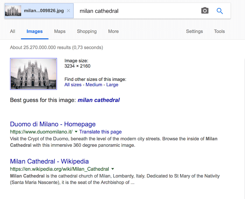This screenshot has width=245, height=199.
Task: Click the Milan cathedral preview thumbnail
Action: tap(34, 74)
